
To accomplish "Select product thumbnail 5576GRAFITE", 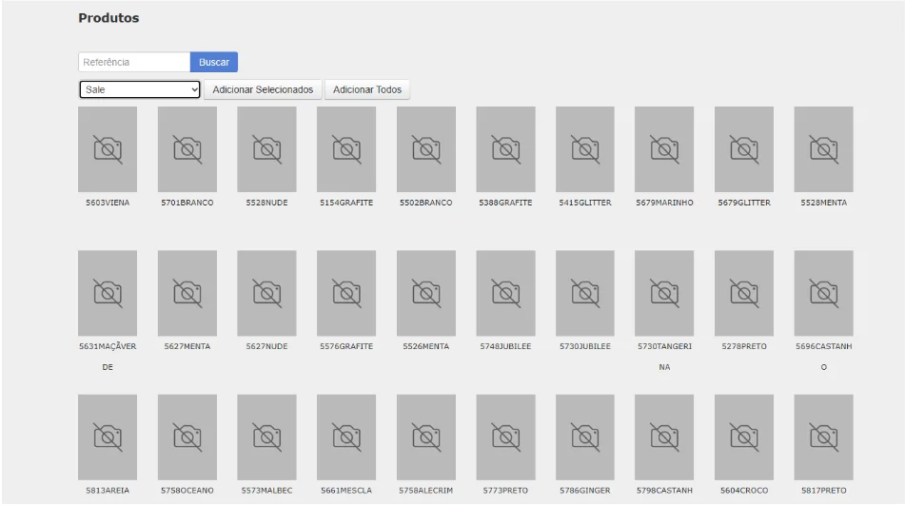I will point(346,293).
